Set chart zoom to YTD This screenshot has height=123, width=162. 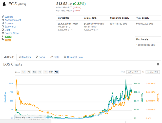point(51,72)
